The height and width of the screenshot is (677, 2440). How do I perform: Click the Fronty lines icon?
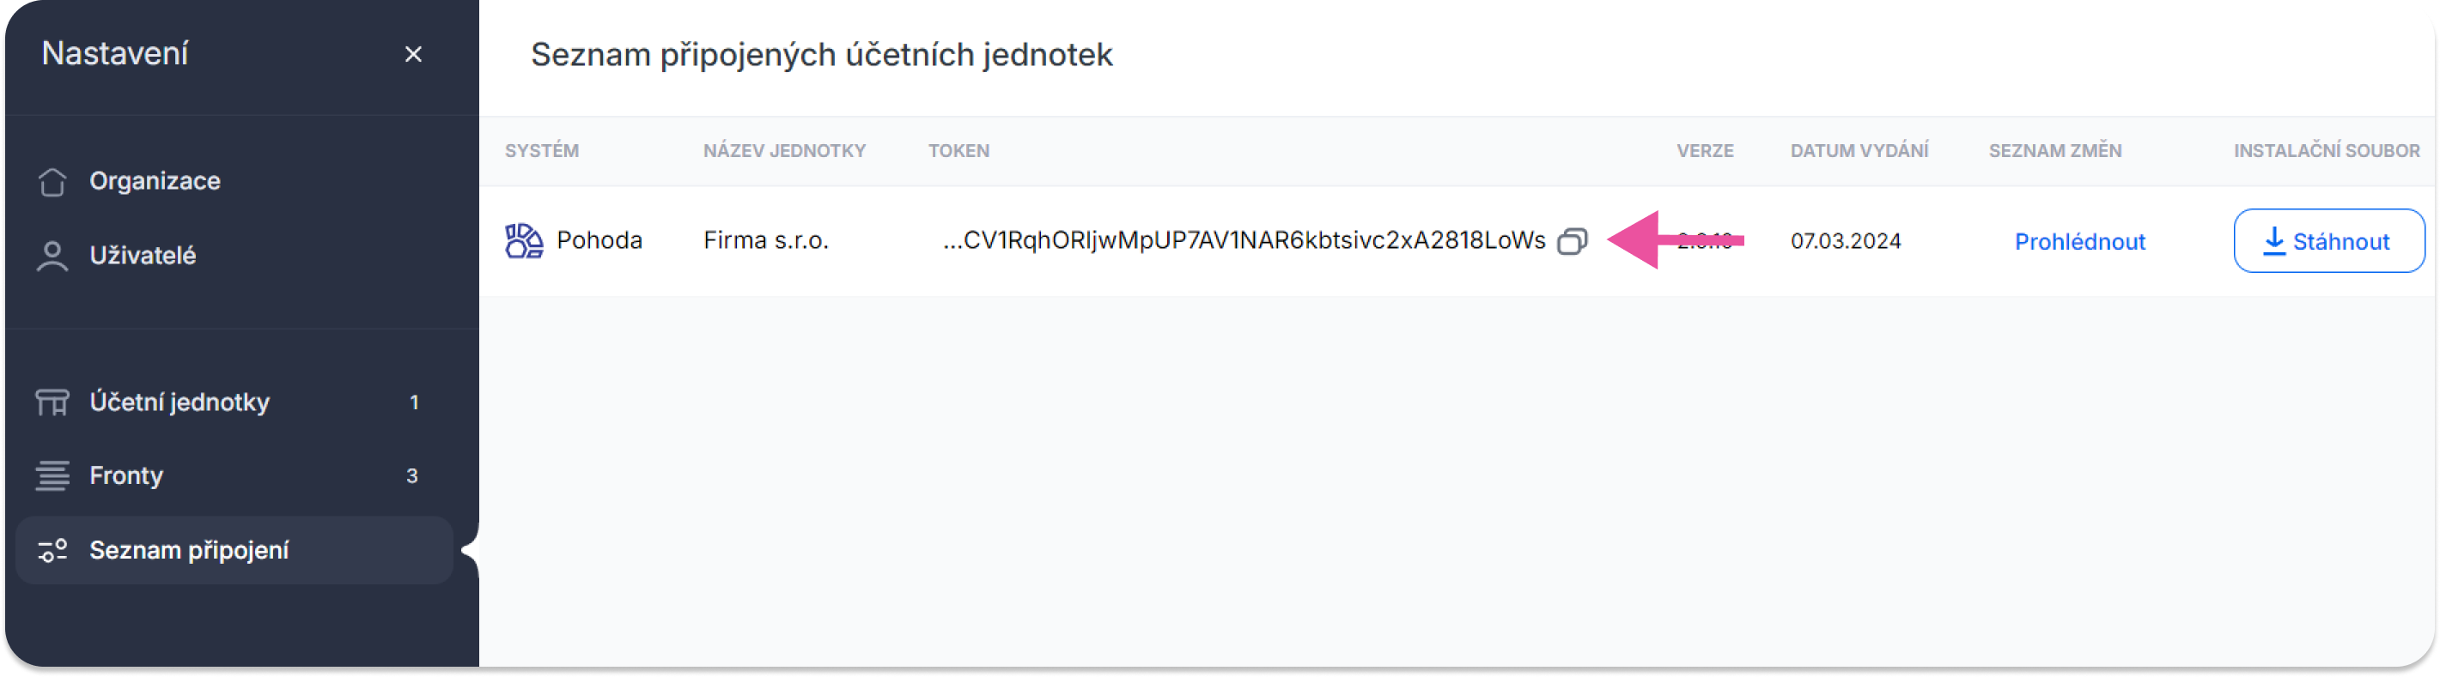point(52,475)
